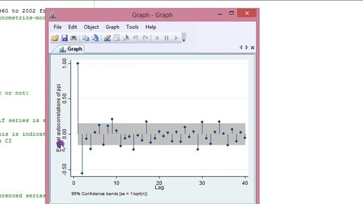Play a recording with the play arrow button
The height and width of the screenshot is (204, 363).
(176, 38)
